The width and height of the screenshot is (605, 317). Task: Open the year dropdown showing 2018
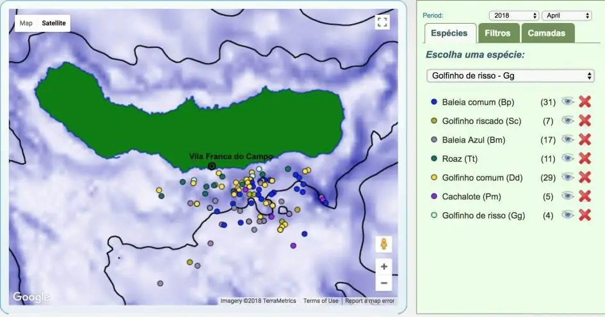514,15
